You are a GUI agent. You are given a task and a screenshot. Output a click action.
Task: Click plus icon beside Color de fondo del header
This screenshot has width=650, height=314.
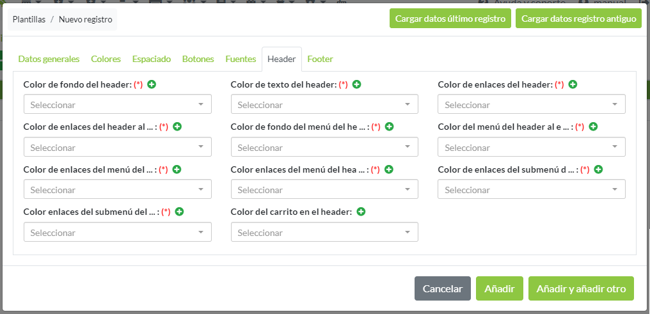pos(152,84)
